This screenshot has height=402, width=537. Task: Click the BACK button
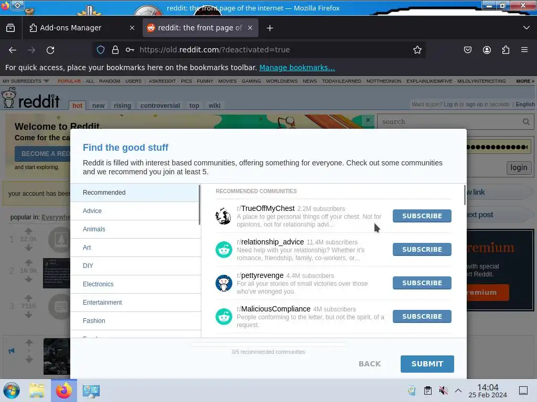(x=370, y=364)
